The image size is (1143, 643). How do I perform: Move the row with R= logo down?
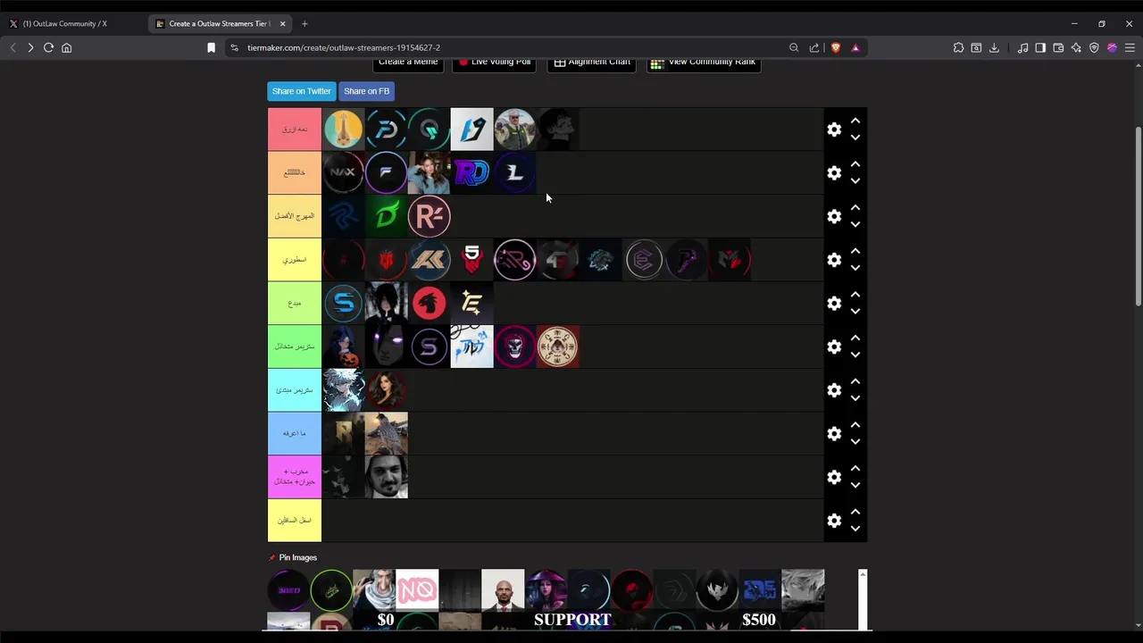[855, 224]
